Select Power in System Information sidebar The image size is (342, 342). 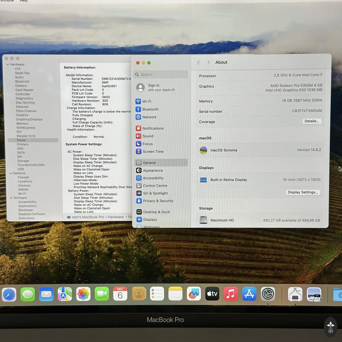[33, 140]
